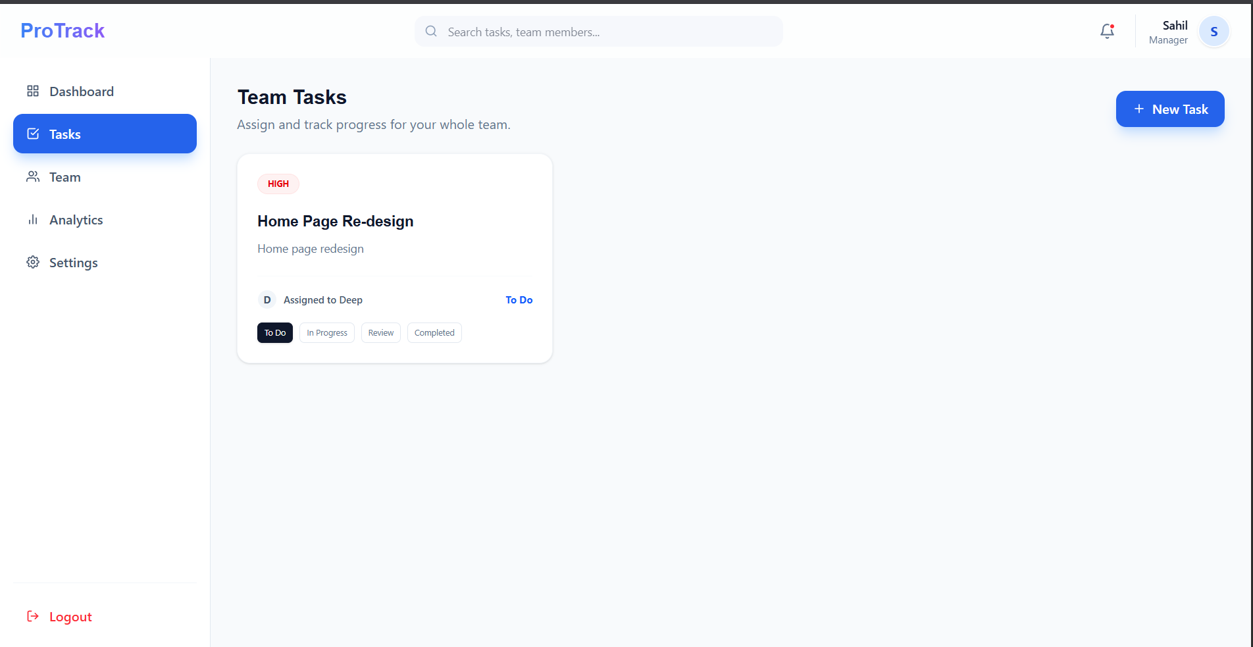Select the To Do status chip
The height and width of the screenshot is (647, 1253).
(274, 332)
